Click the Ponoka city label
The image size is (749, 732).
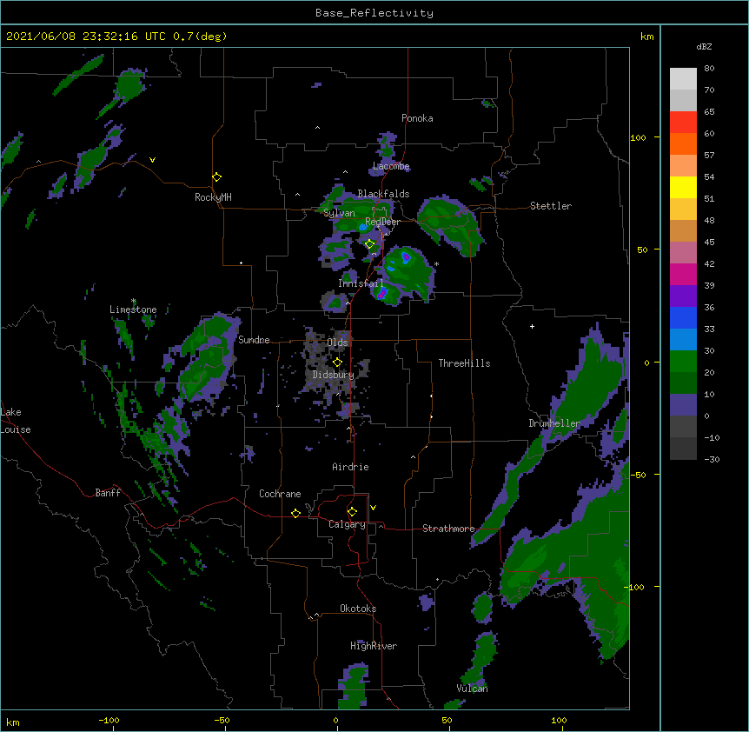click(417, 118)
